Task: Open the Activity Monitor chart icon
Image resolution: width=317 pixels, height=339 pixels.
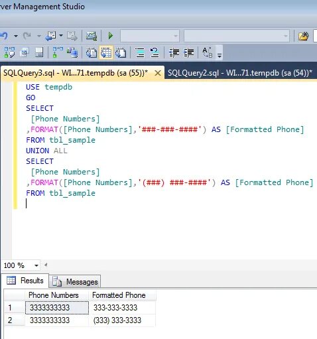Action: coord(92,36)
